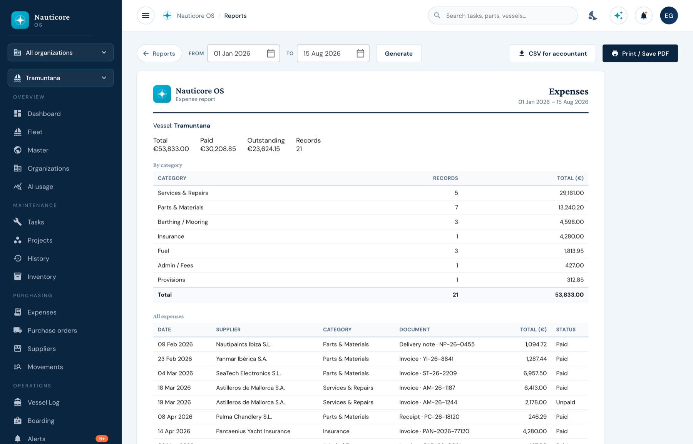The image size is (693, 444).
Task: Click the Unpaid status on 19 Mar 2026
Action: 566,402
